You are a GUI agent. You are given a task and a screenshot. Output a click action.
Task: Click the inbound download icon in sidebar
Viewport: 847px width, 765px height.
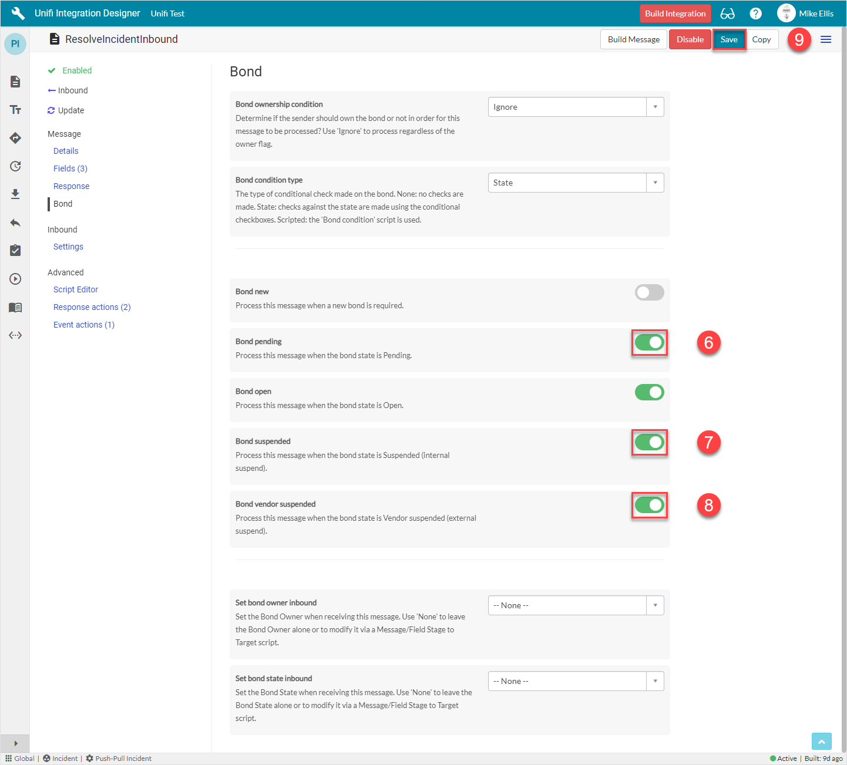click(15, 194)
